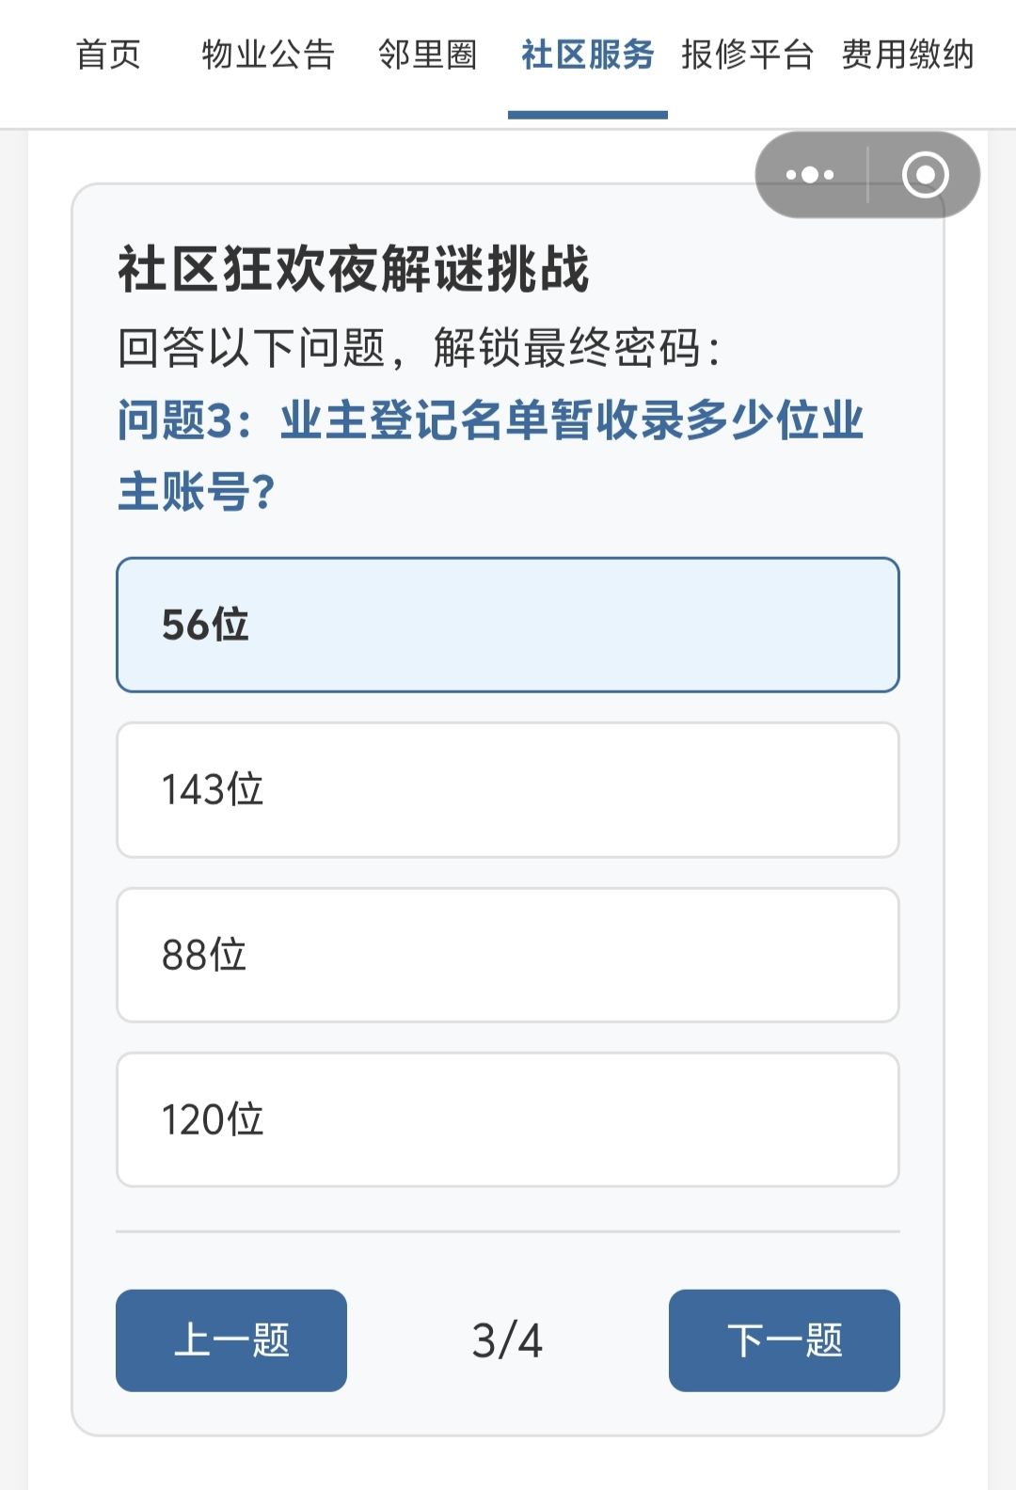Switch to the 邻里圈 tab
Screen dimensions: 1016x1490
click(428, 55)
